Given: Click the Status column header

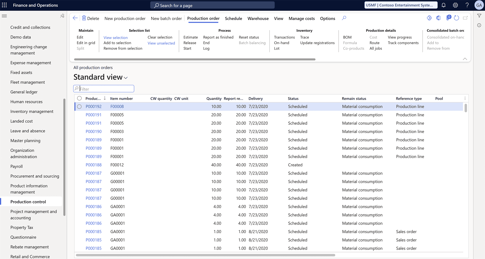Looking at the screenshot, I should click(293, 99).
